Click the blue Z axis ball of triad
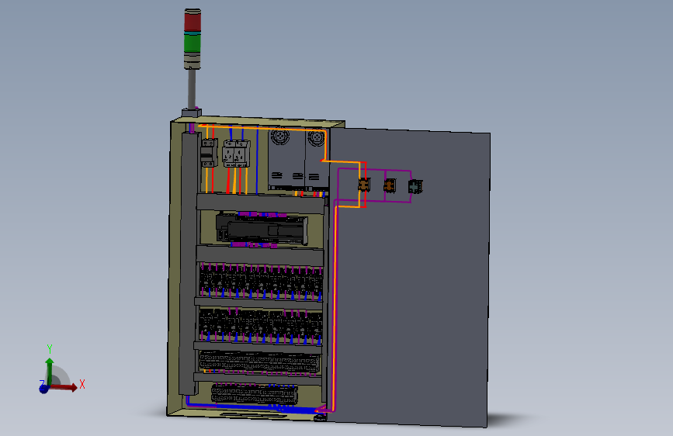673x436 pixels. pos(43,389)
